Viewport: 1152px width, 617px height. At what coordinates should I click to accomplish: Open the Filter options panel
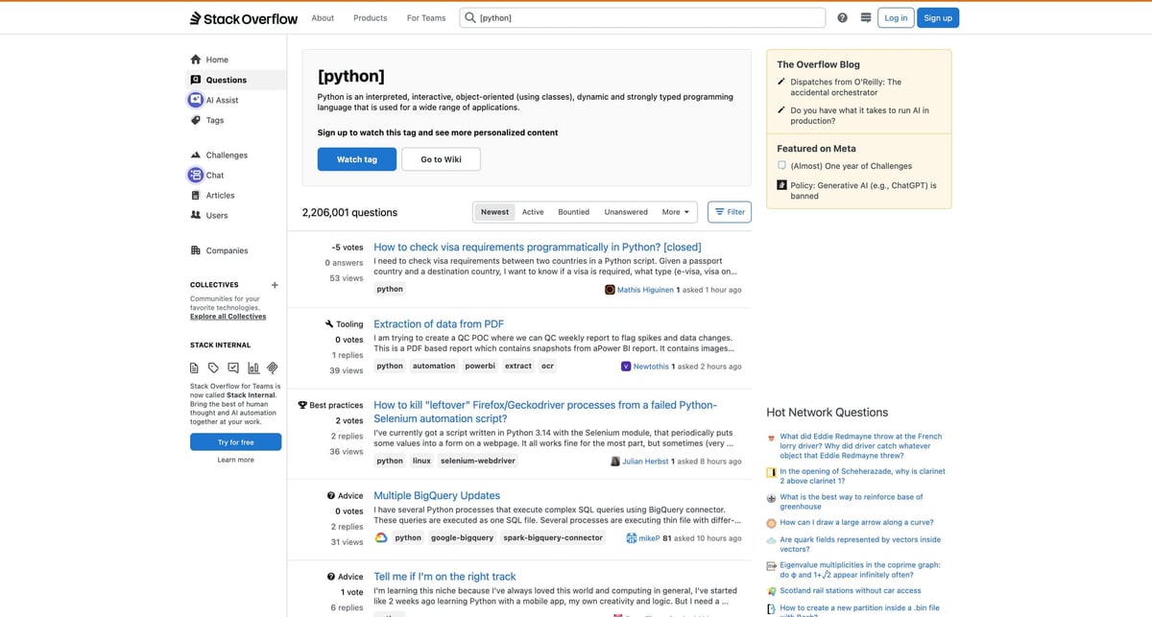pyautogui.click(x=730, y=212)
